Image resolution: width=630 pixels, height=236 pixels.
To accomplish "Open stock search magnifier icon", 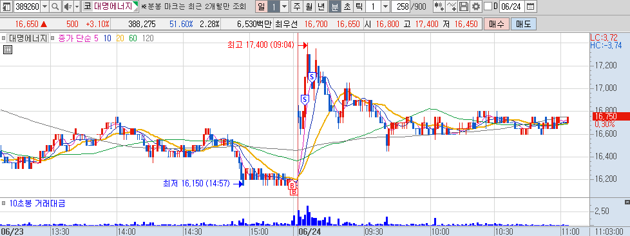I will 55,6.
